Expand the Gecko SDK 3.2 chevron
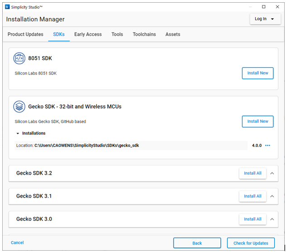Image resolution: width=286 pixels, height=252 pixels. [272, 173]
